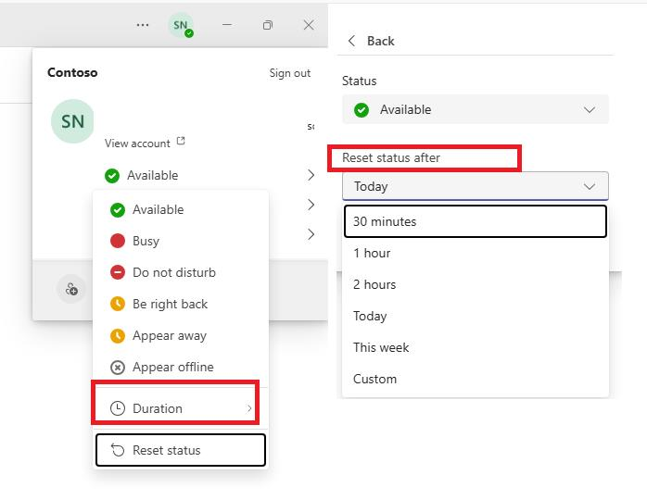The width and height of the screenshot is (647, 500).
Task: Click the Reset status circular arrow icon
Action: (118, 450)
